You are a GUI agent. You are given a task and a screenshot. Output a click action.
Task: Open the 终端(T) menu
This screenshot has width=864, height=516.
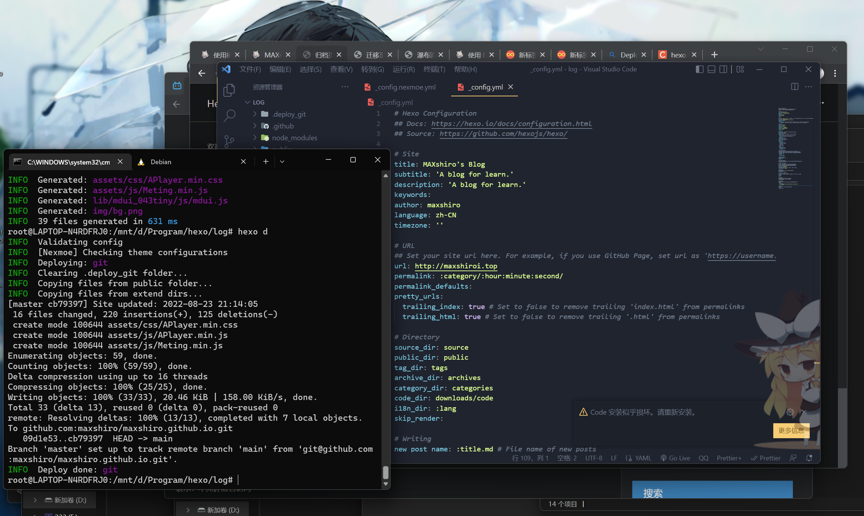point(434,69)
